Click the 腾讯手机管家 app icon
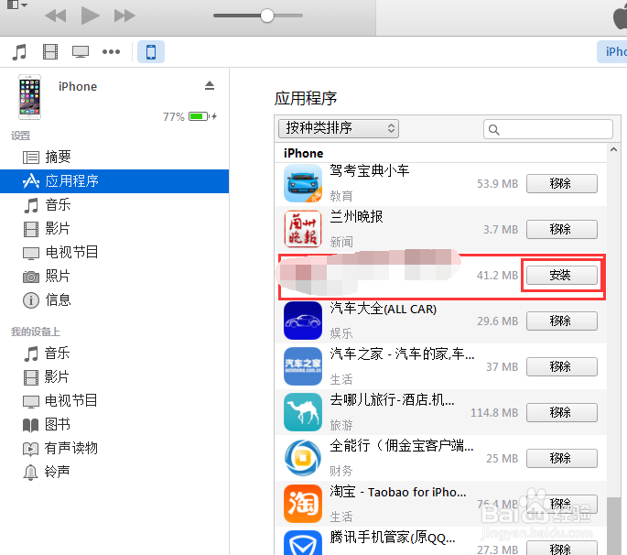 [x=303, y=543]
